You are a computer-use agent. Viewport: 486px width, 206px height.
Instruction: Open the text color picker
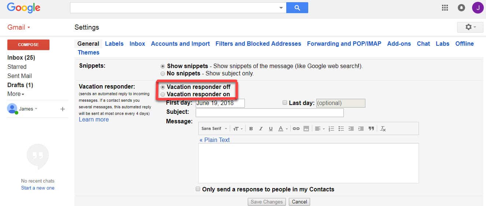tap(283, 128)
